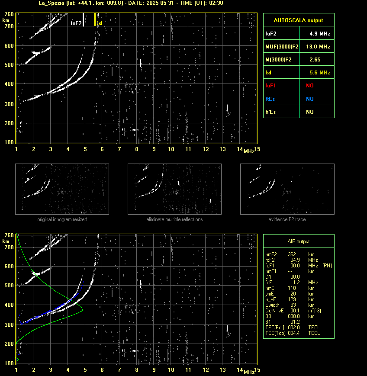Screen dimensions: 367x376
Task: Click the foE '1.2' MHz value
Action: [296, 283]
